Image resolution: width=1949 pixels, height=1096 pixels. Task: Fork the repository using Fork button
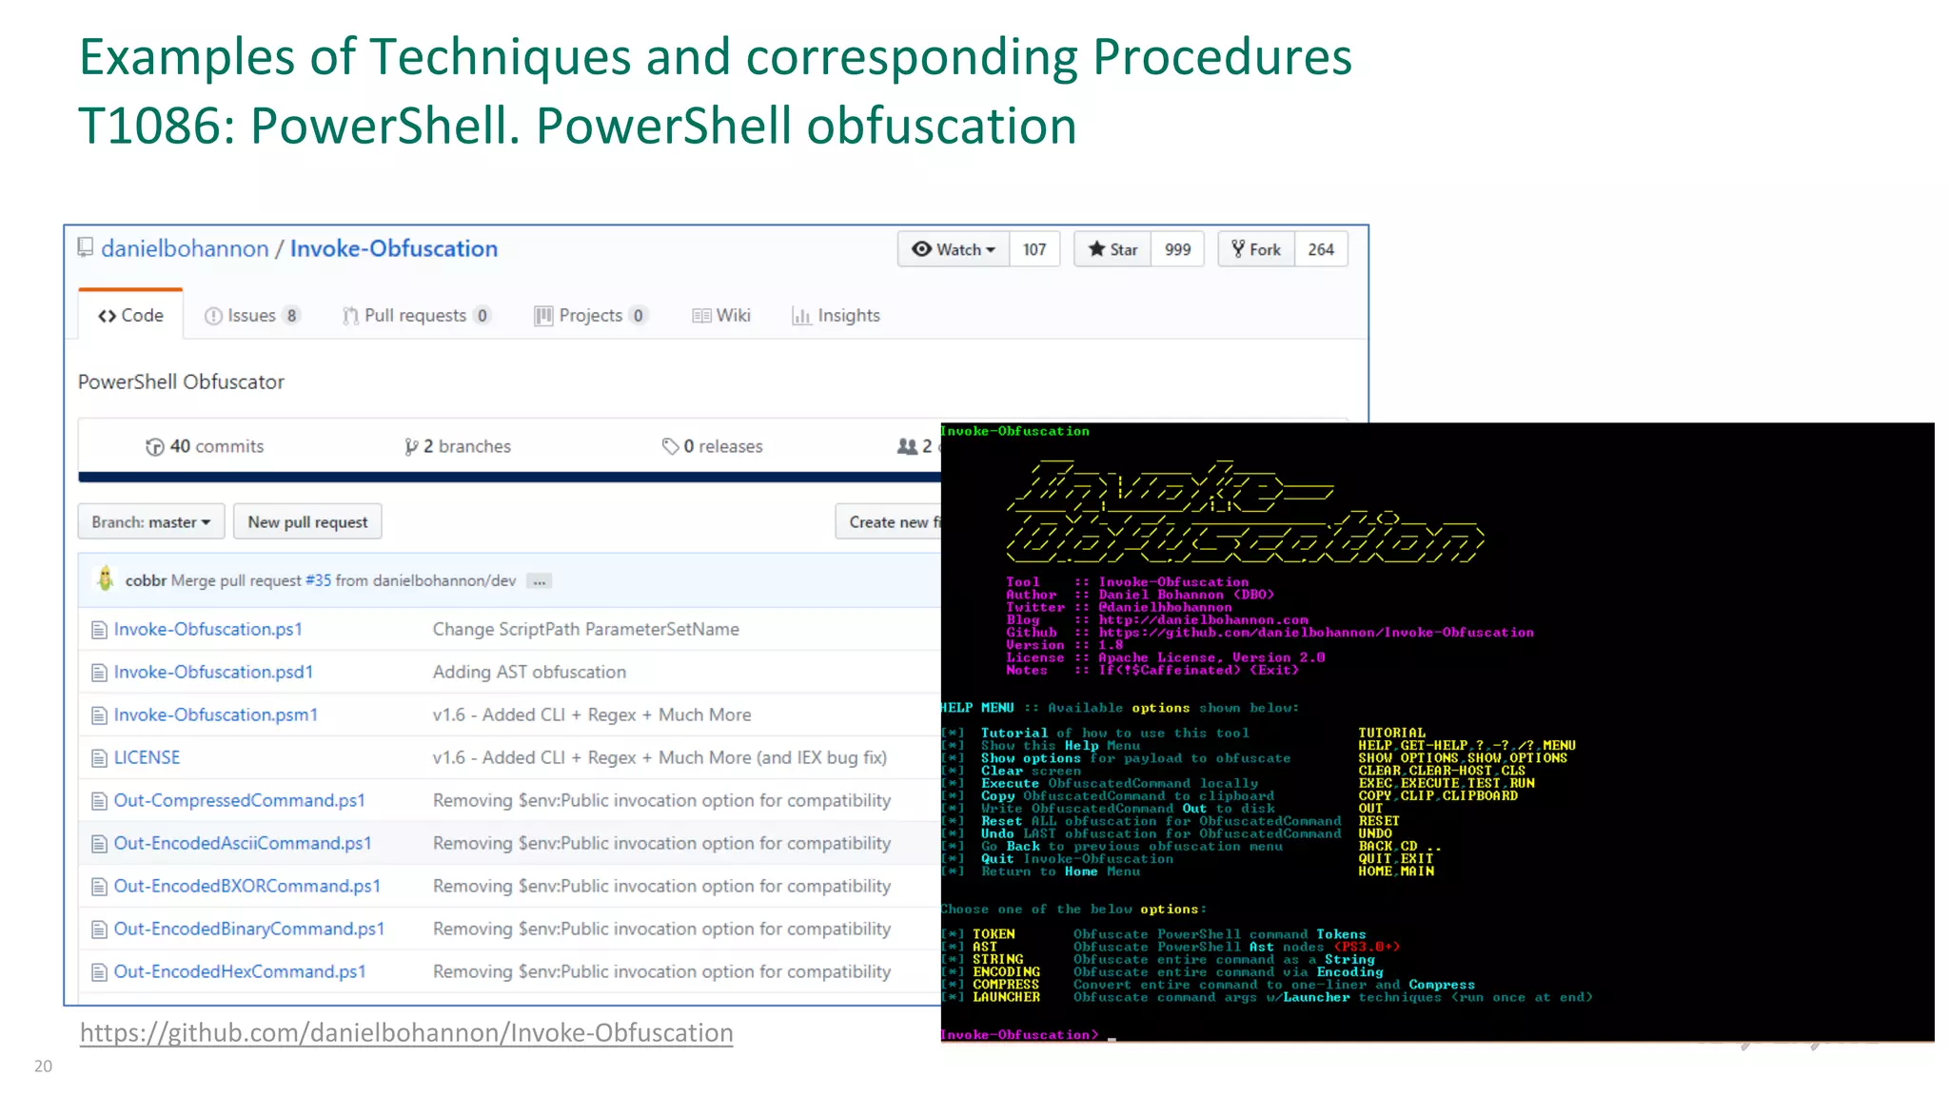click(x=1256, y=249)
